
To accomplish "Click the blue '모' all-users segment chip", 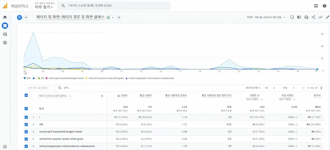I will click(20, 18).
